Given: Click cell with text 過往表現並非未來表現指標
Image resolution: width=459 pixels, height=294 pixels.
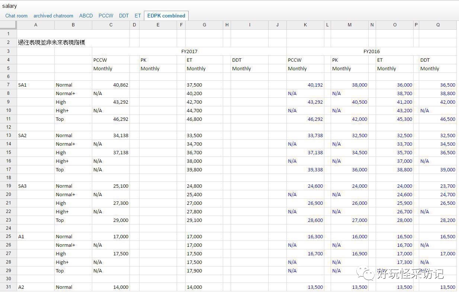Looking at the screenshot, I should [x=51, y=42].
